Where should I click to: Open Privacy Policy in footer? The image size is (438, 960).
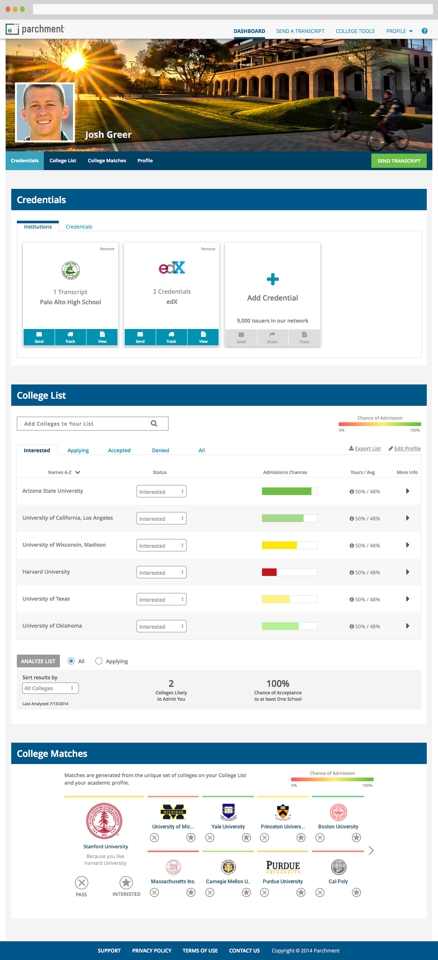pos(152,951)
